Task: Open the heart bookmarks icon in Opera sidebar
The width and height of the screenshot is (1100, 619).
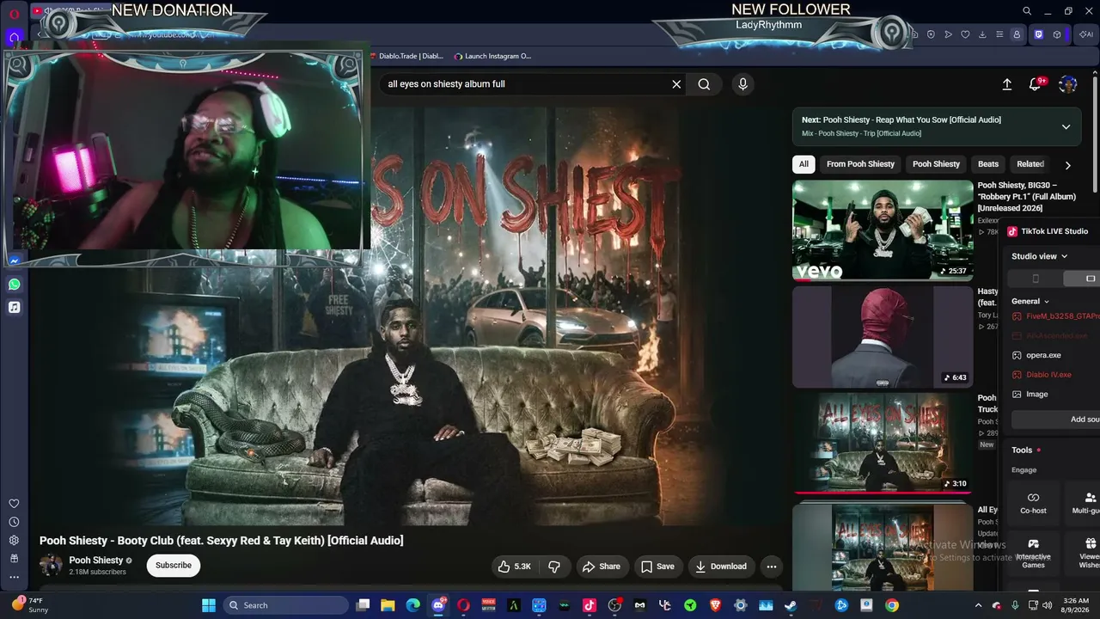Action: click(14, 504)
